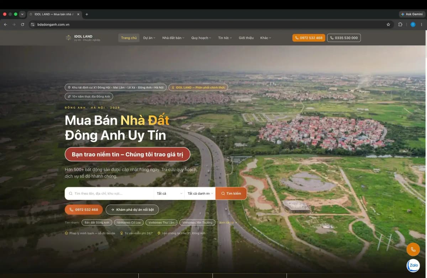Expand the Nhà đất bán menu

173,38
